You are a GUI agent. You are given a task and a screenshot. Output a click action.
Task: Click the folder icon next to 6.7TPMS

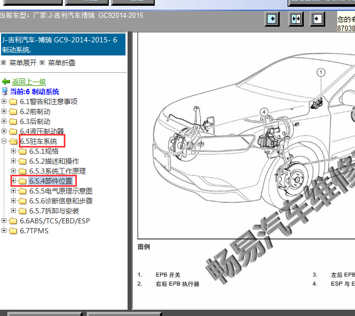point(13,231)
